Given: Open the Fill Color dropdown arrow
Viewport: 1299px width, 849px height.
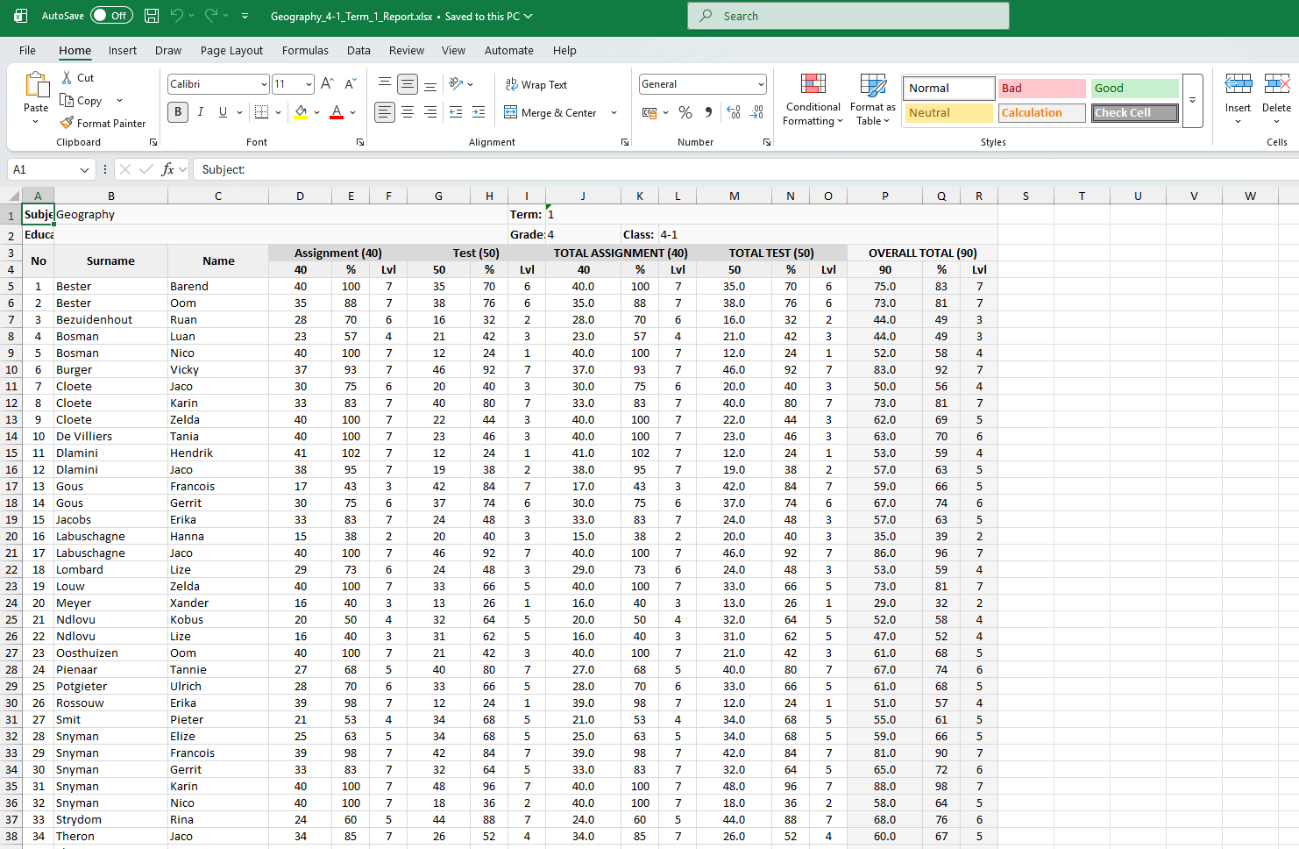Looking at the screenshot, I should pos(316,112).
